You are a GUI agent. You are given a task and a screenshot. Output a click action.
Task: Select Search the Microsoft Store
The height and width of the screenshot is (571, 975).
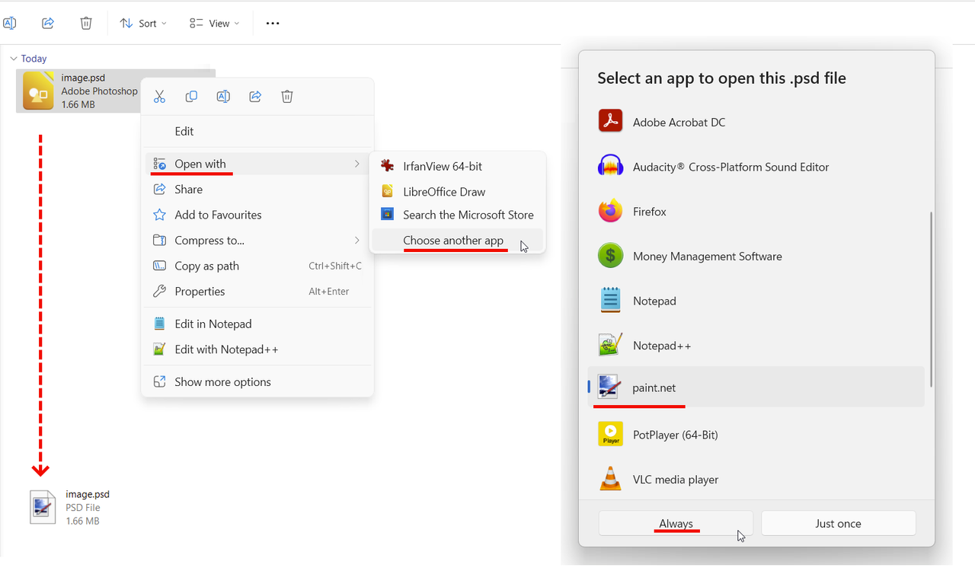(457, 215)
